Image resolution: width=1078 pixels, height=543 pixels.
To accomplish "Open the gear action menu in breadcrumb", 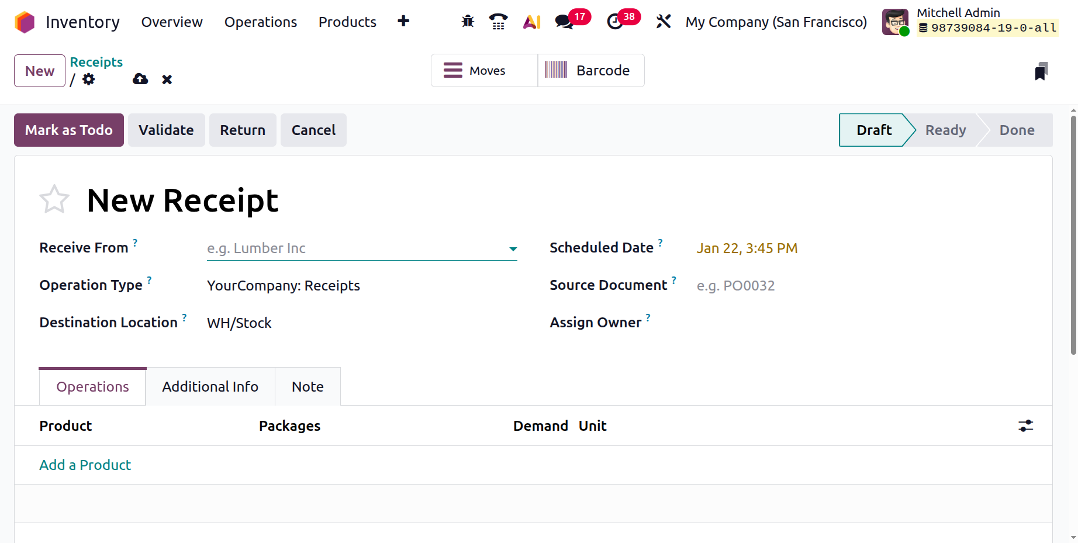I will [x=88, y=79].
